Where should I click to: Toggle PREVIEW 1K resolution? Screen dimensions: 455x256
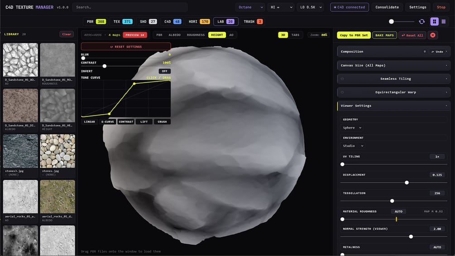[135, 35]
